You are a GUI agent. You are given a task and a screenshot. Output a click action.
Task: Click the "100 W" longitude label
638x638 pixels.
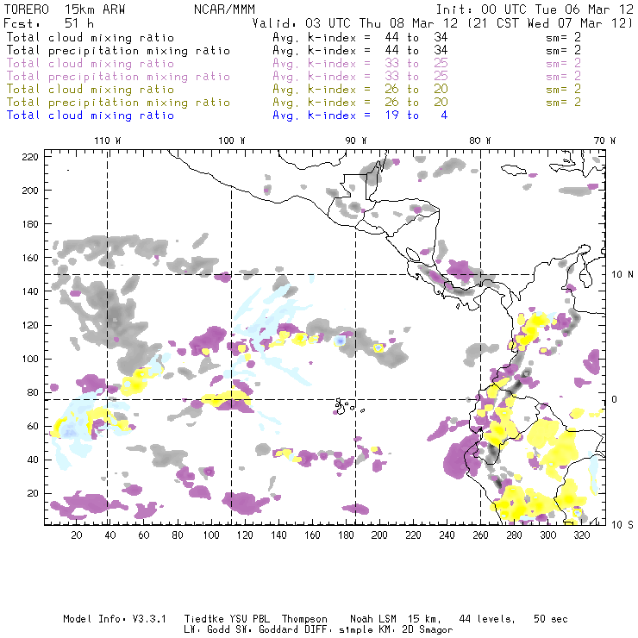(x=232, y=141)
